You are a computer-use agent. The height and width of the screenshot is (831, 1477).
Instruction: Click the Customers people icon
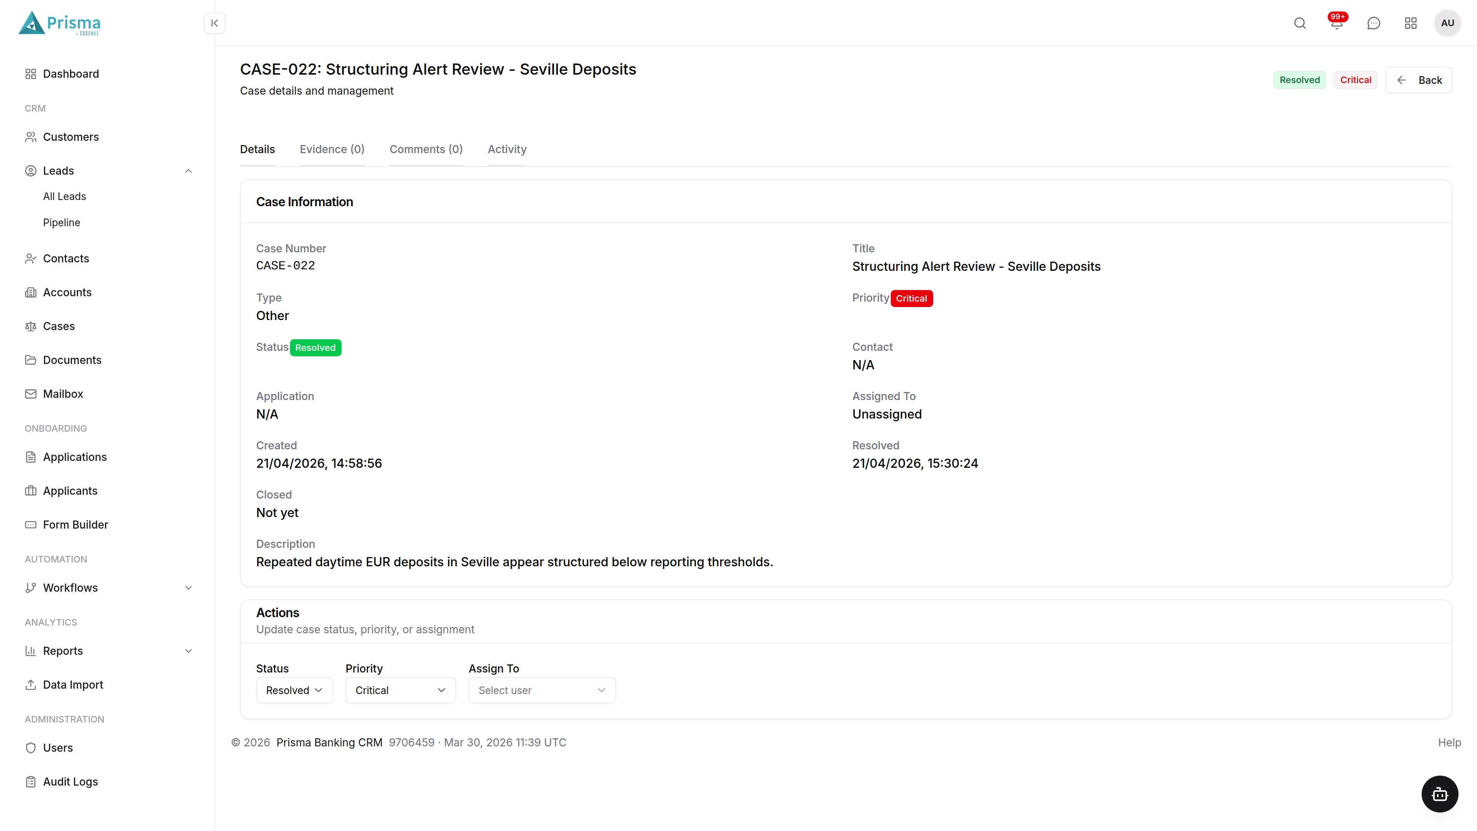pyautogui.click(x=30, y=137)
